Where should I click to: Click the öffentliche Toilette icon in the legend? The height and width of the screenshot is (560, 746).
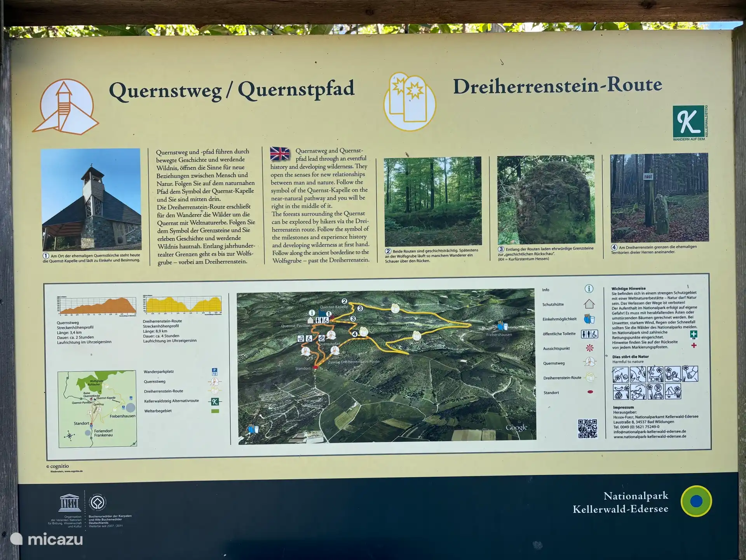[x=589, y=334]
